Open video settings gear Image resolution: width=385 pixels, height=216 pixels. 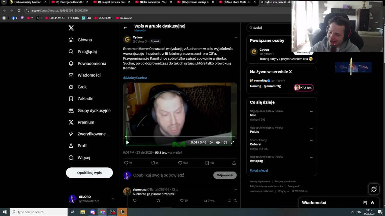(x=218, y=142)
